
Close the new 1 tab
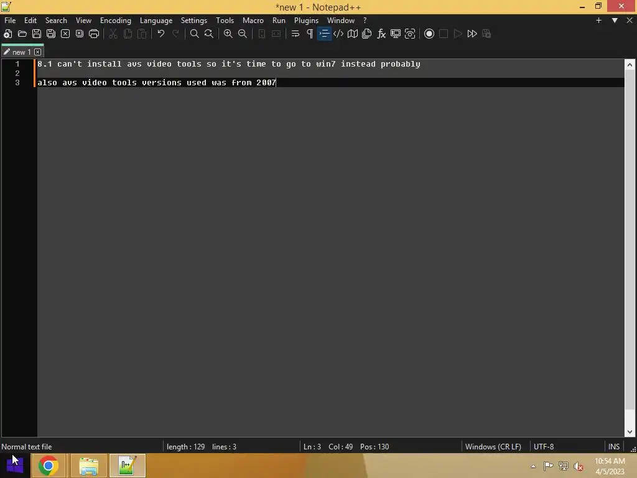(38, 52)
